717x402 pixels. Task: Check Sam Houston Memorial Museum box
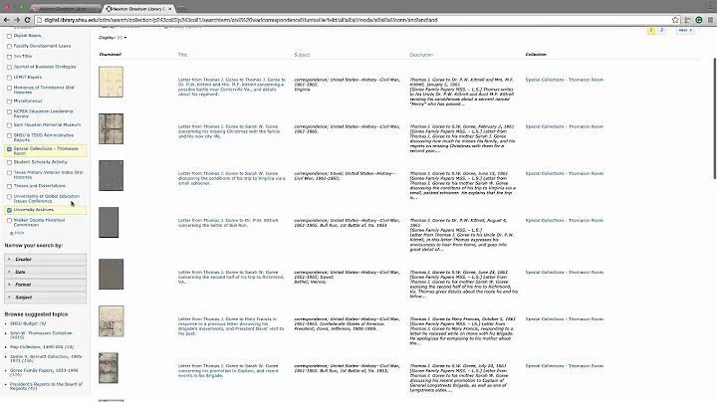(x=9, y=125)
